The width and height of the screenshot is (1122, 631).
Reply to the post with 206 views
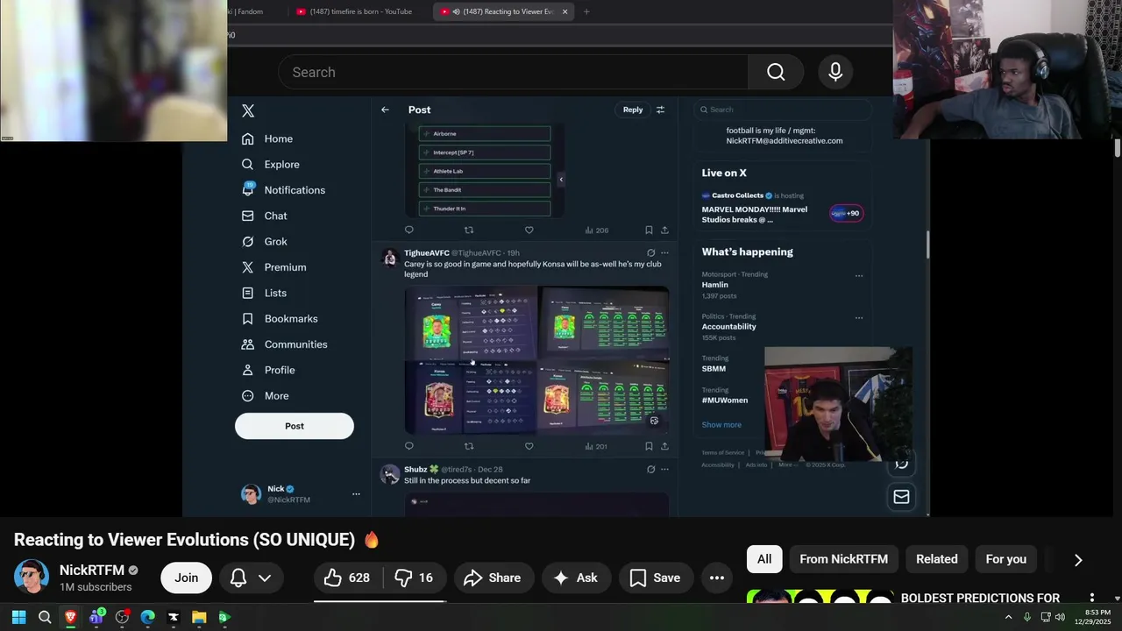point(408,230)
